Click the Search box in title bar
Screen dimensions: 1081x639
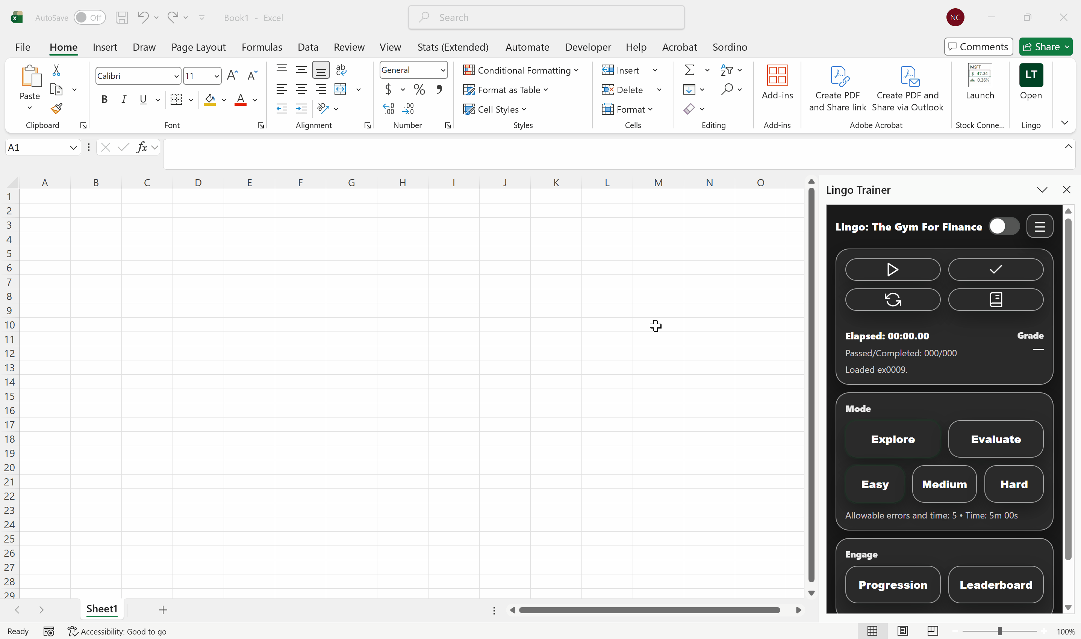[546, 18]
